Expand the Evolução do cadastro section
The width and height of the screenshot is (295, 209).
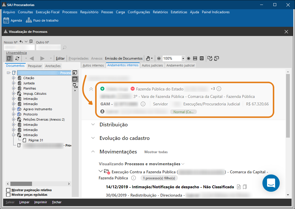click(x=93, y=138)
